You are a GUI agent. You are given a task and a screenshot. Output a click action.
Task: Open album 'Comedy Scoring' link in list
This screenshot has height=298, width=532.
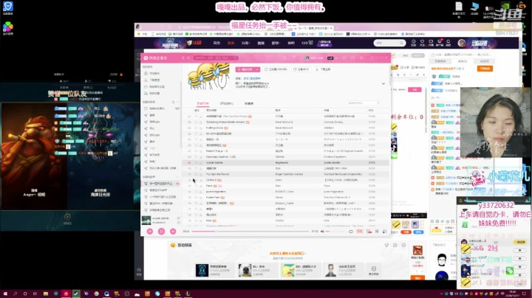(x=333, y=122)
